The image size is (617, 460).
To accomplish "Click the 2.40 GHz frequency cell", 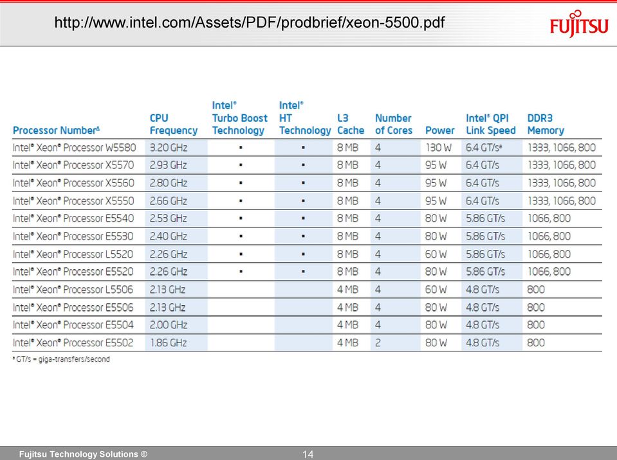I will pyautogui.click(x=169, y=236).
